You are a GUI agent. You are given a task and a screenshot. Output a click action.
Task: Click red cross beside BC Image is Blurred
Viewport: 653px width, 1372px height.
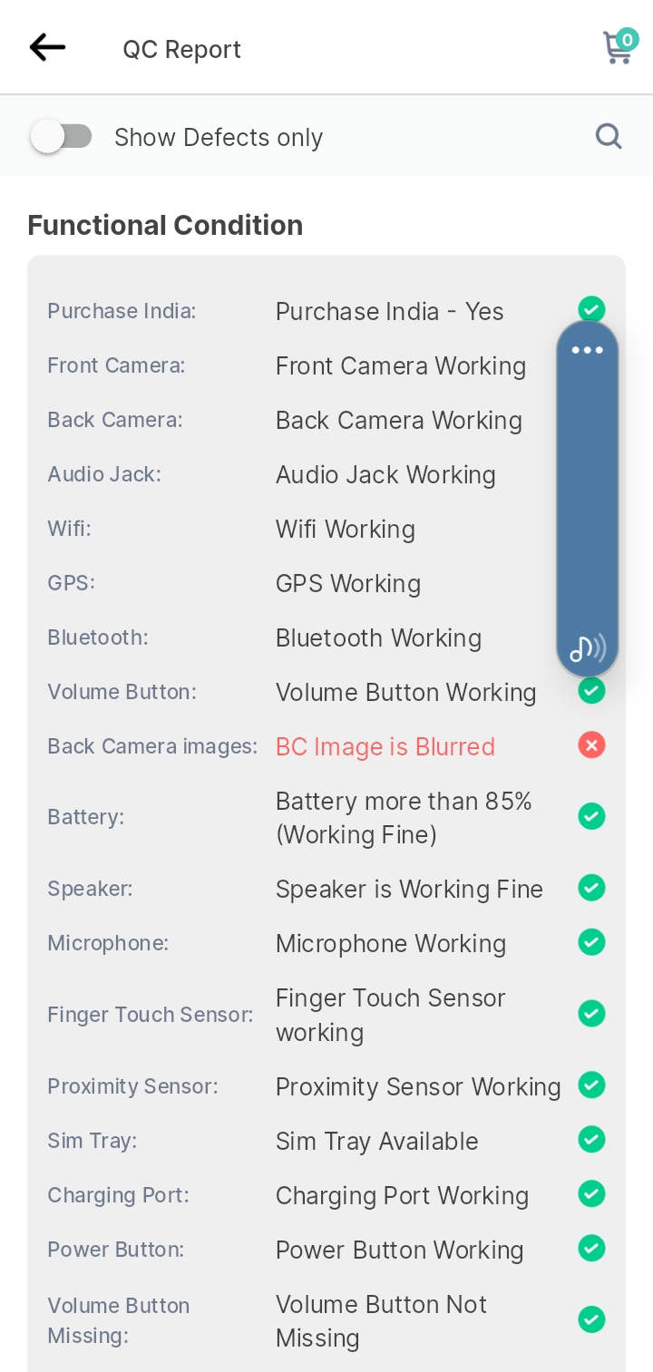point(592,745)
